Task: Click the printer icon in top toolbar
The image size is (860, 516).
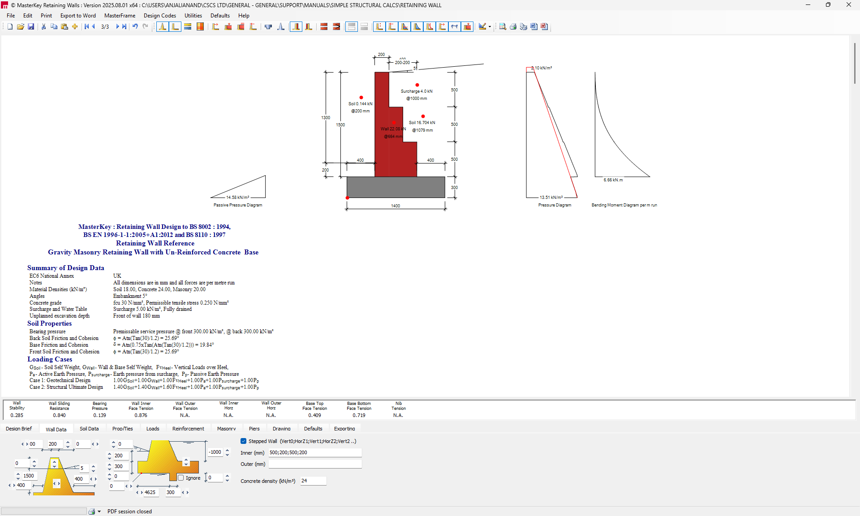Action: 513,27
